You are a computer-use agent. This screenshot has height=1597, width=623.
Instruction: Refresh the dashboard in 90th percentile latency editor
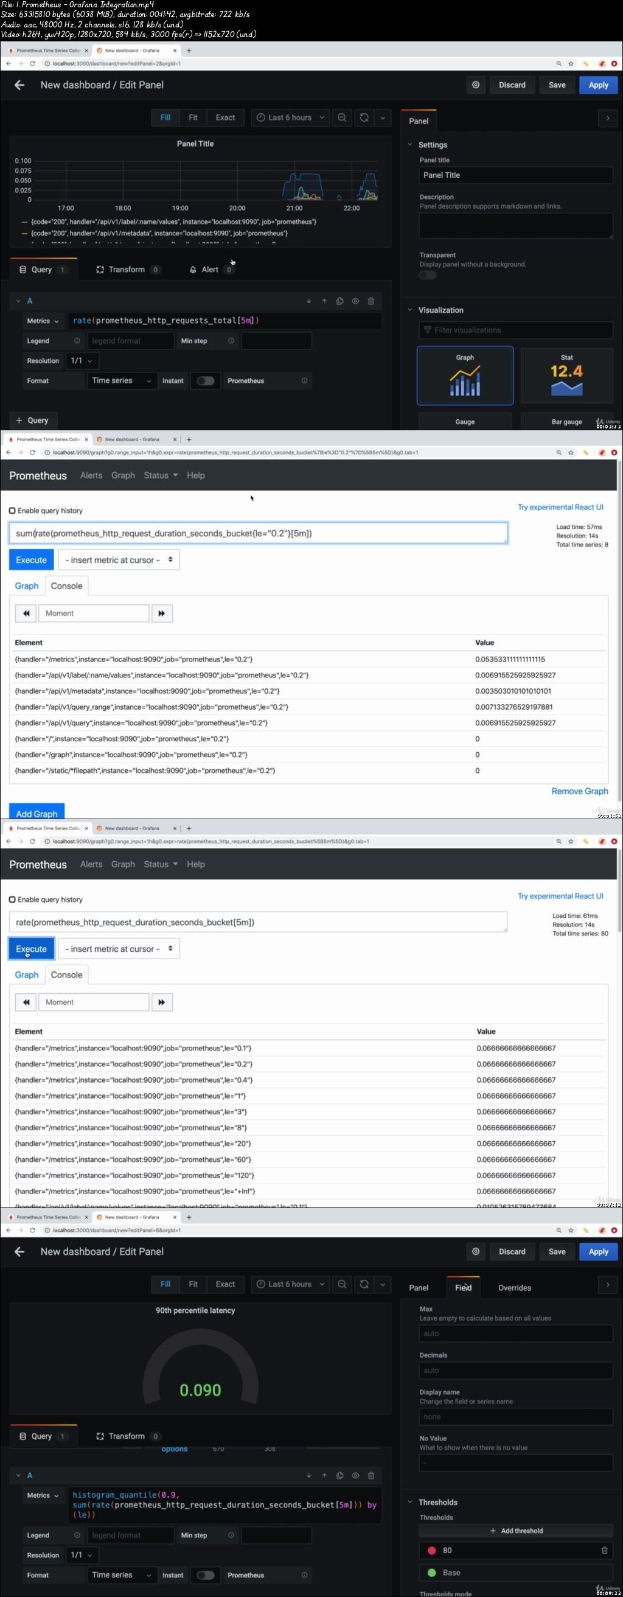[x=364, y=1284]
